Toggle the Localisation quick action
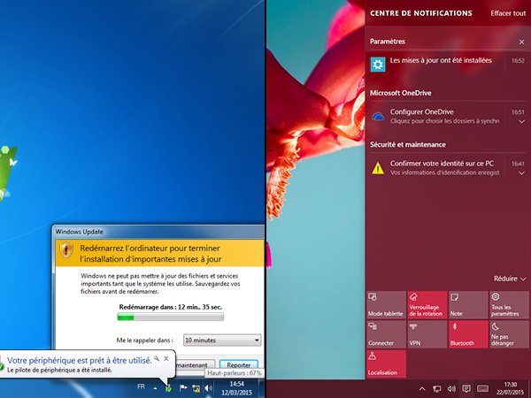This screenshot has height=398, width=531. 387,364
